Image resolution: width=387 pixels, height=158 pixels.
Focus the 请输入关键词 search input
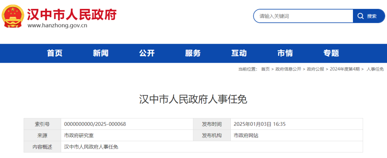point(304,16)
